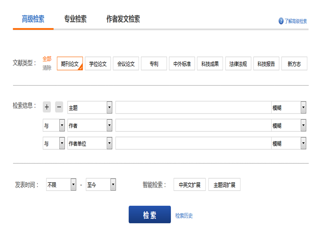This screenshot has width=327, height=236.
Task: Toggle 会议论文 document type
Action: click(x=126, y=64)
